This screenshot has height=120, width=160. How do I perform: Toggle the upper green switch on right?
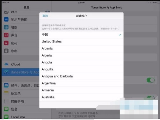(151, 80)
